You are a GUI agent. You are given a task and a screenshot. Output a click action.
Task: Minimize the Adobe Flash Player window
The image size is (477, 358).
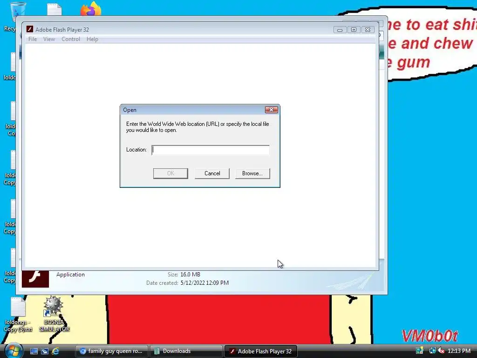click(340, 29)
